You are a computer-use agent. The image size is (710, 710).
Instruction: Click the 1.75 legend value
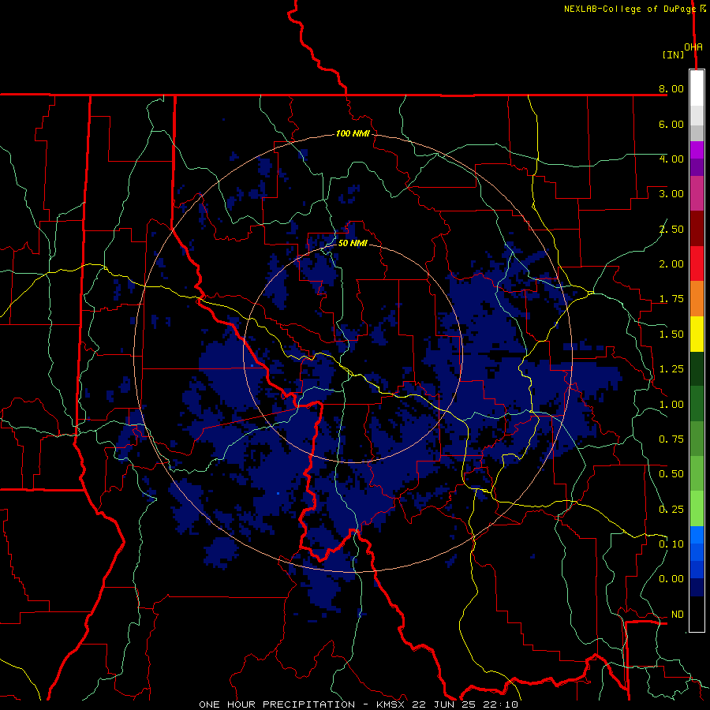point(671,299)
